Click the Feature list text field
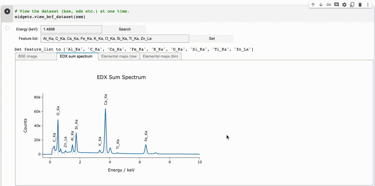The height and width of the screenshot is (186, 375). 115,38
